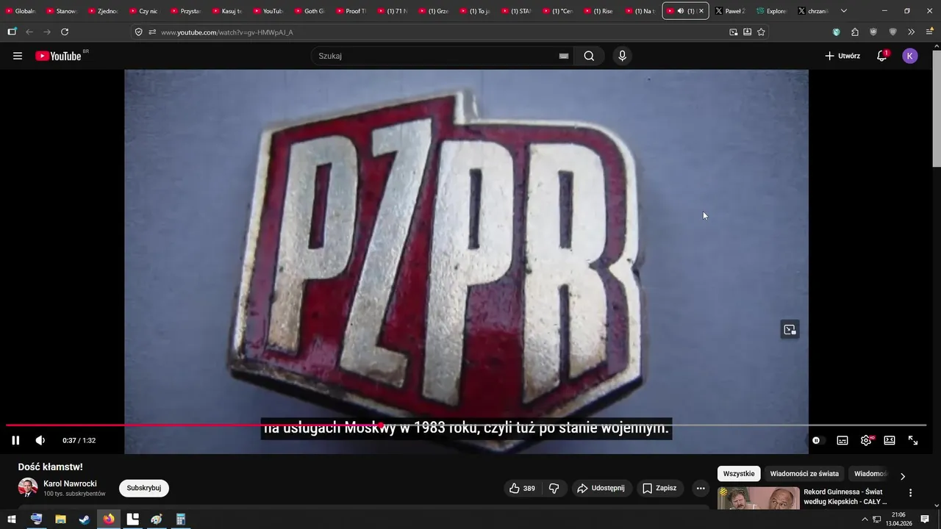Click the youtube.com address bar
The height and width of the screenshot is (529, 941).
(441, 32)
